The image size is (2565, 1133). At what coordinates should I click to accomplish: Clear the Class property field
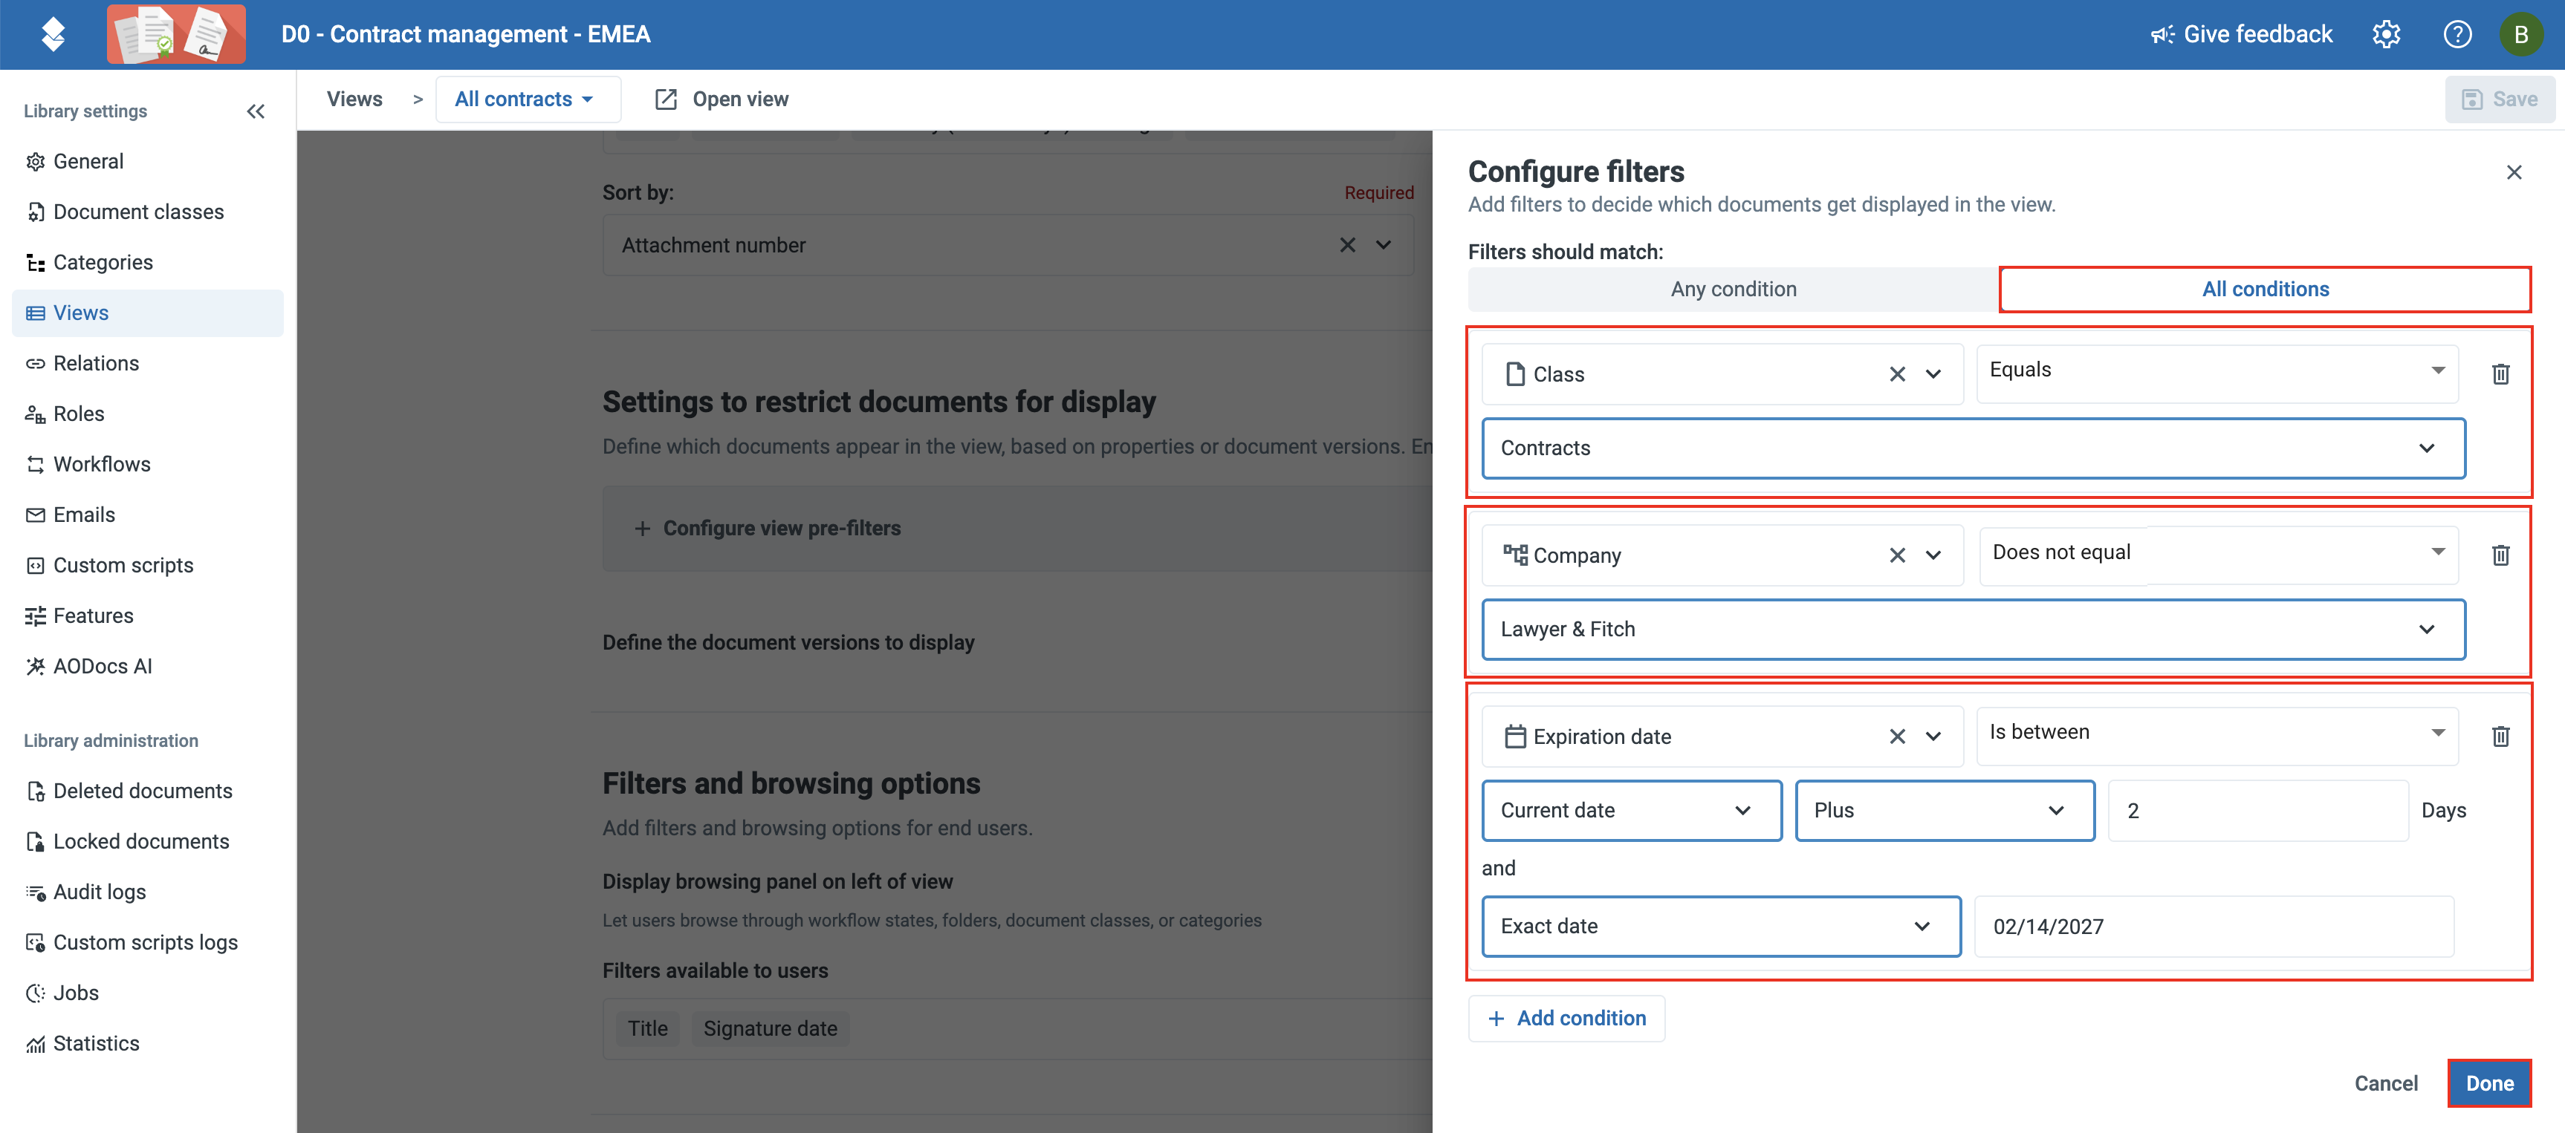pyautogui.click(x=1897, y=374)
